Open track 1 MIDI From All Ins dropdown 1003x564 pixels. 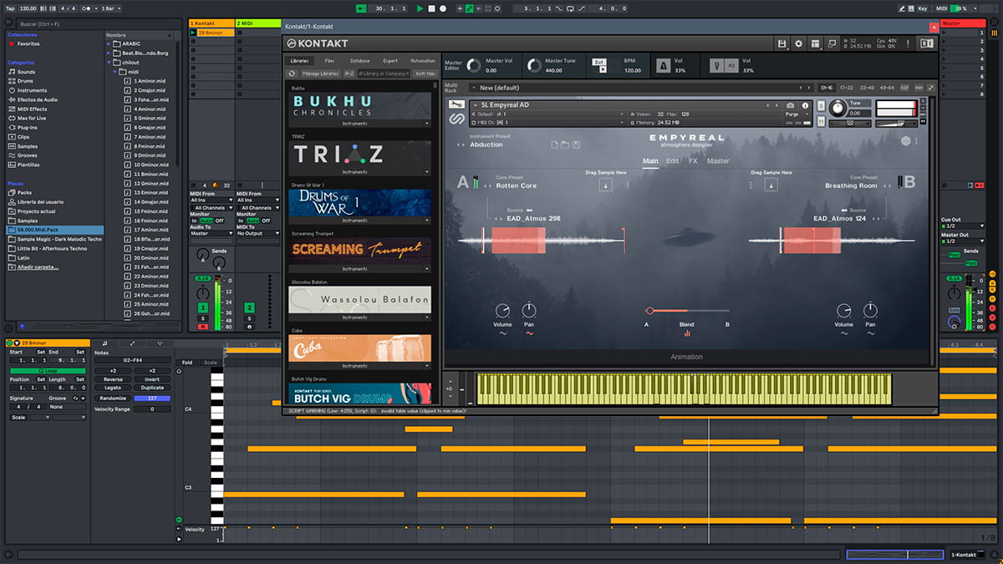click(x=211, y=201)
